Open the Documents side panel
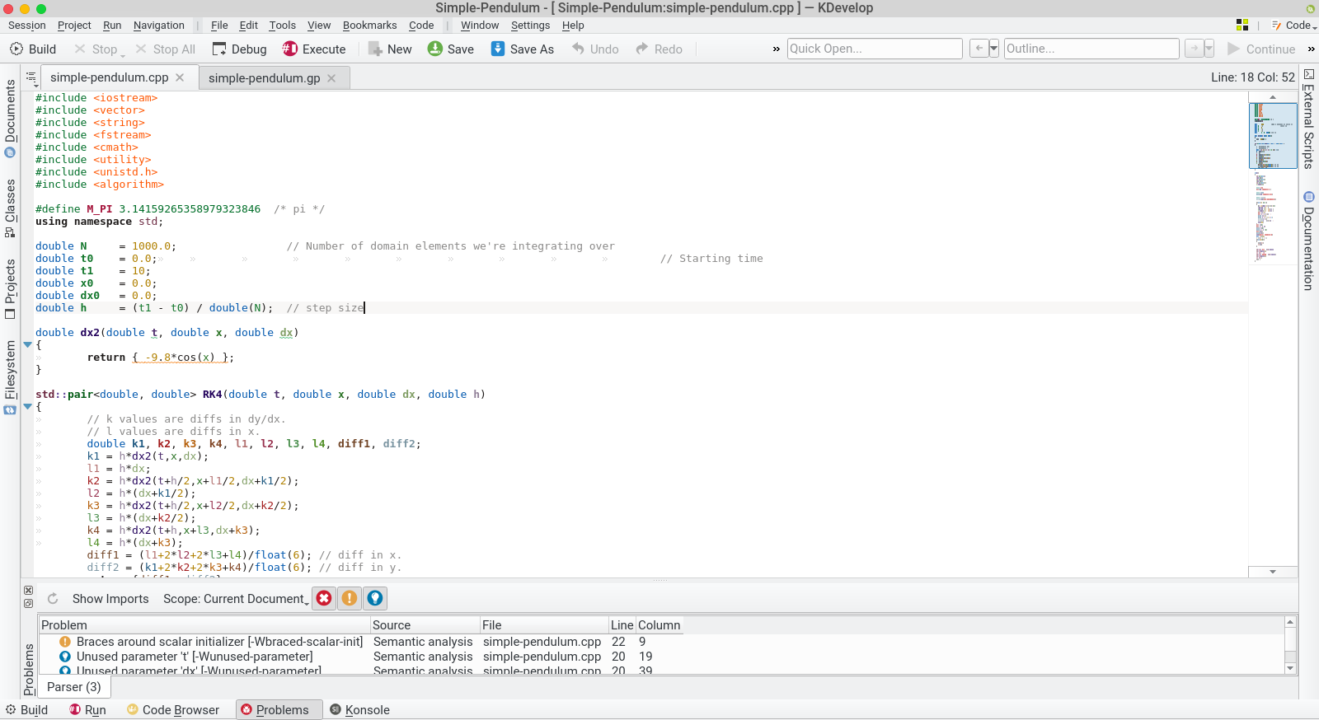Screen dimensions: 1319x720 (x=10, y=118)
